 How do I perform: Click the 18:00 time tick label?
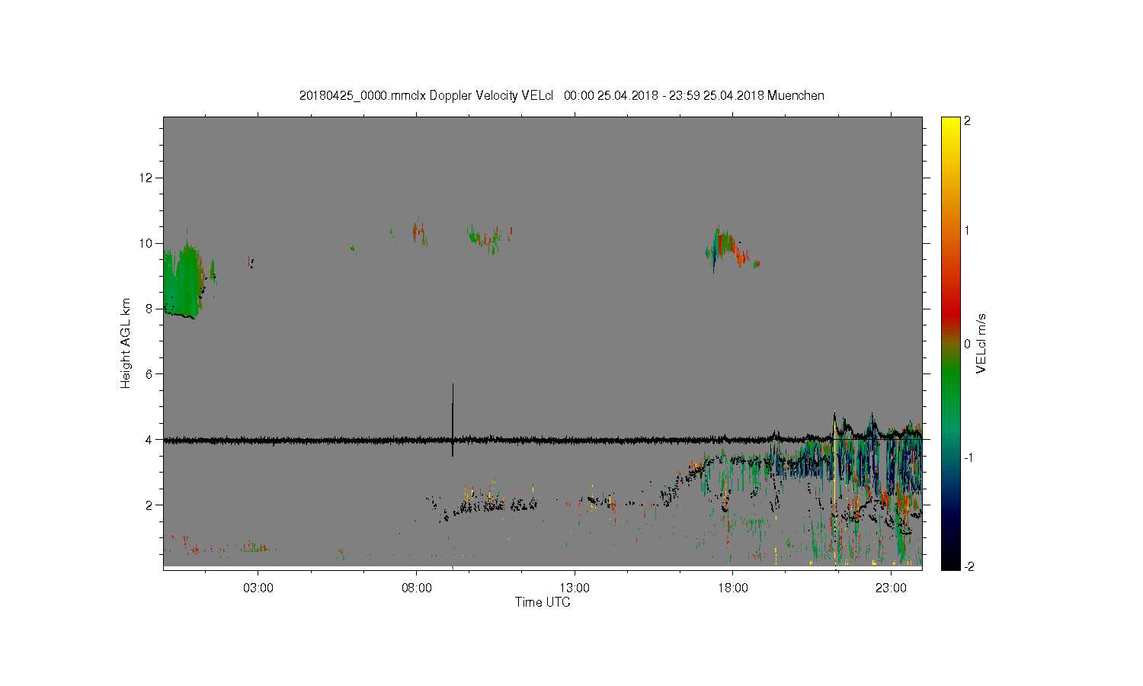tap(732, 588)
